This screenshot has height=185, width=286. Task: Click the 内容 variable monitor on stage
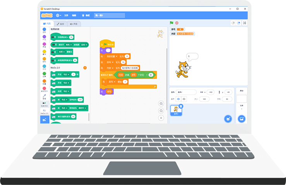(182, 34)
